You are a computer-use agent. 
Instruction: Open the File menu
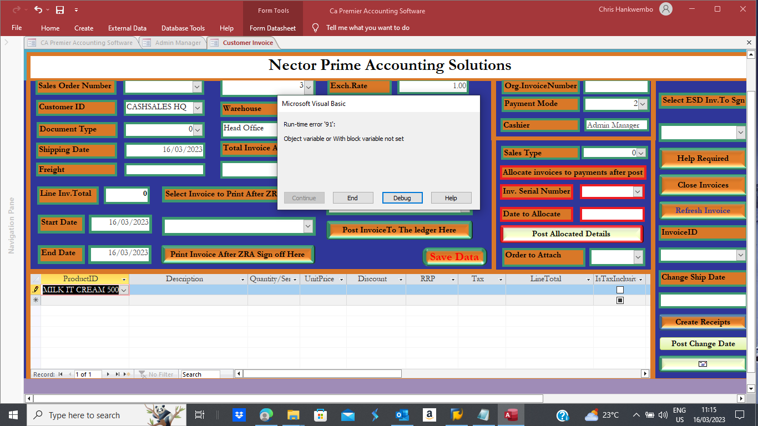click(x=17, y=28)
